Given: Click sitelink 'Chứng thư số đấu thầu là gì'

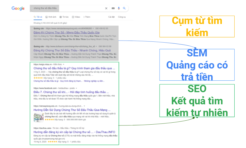Looking at the screenshot, I should [x=46, y=81].
